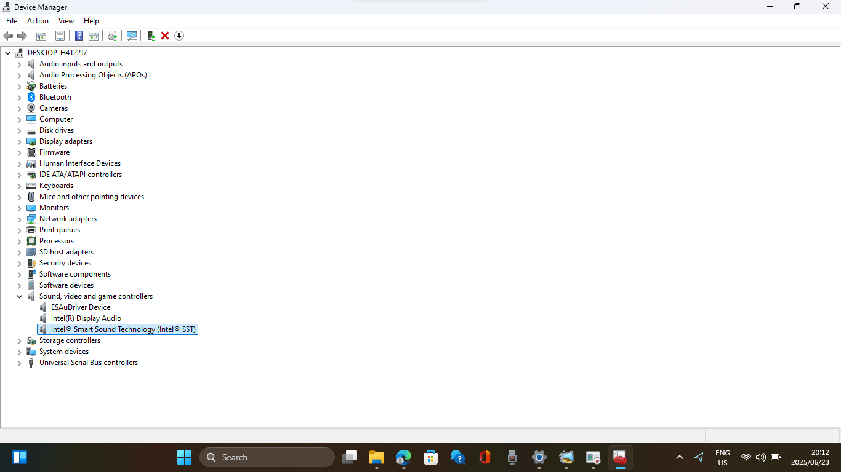Screen dimensions: 841x472
Task: Click the Uninstall device red X icon
Action: 164,36
